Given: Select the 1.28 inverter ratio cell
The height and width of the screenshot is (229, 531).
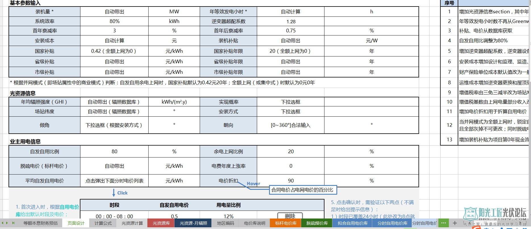Looking at the screenshot, I should pos(291,21).
